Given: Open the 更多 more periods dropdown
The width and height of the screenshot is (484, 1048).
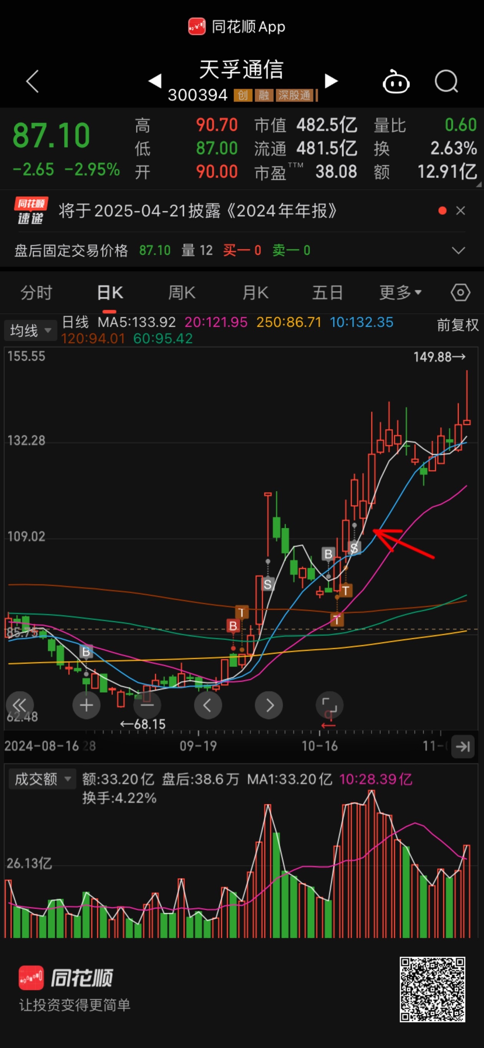Looking at the screenshot, I should pyautogui.click(x=400, y=292).
